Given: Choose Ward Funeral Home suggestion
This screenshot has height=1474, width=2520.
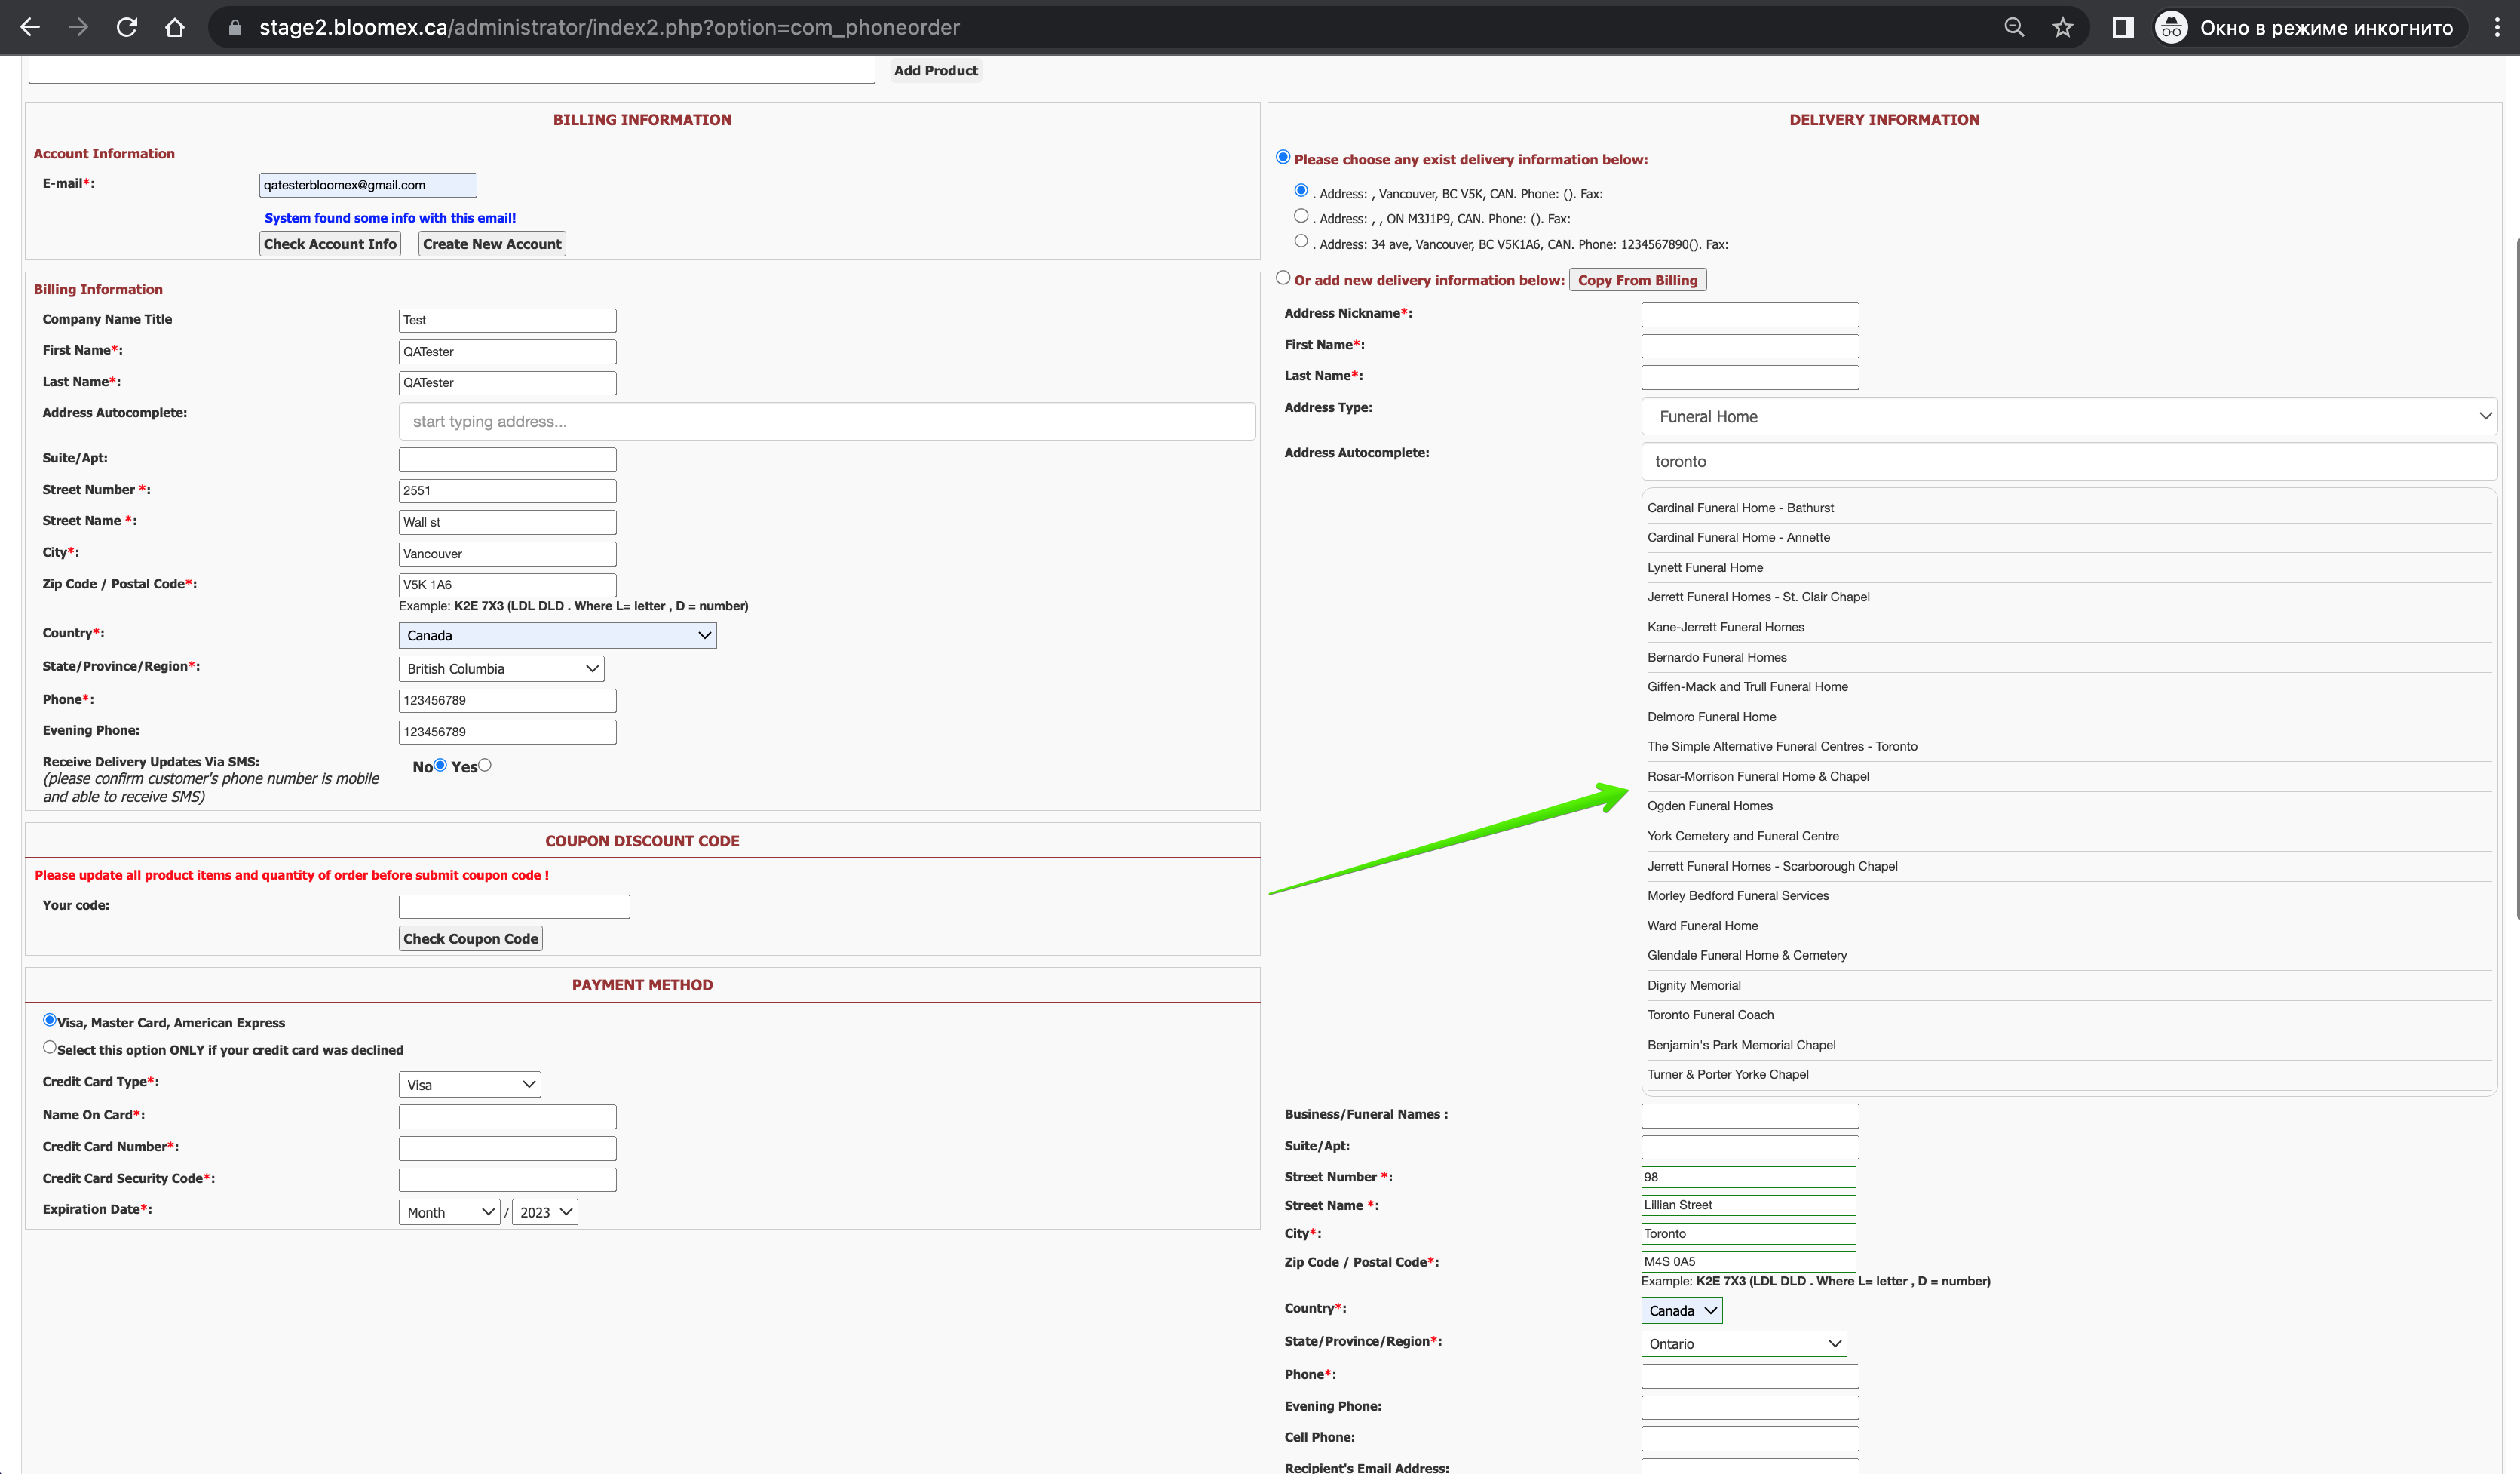Looking at the screenshot, I should click(2069, 926).
